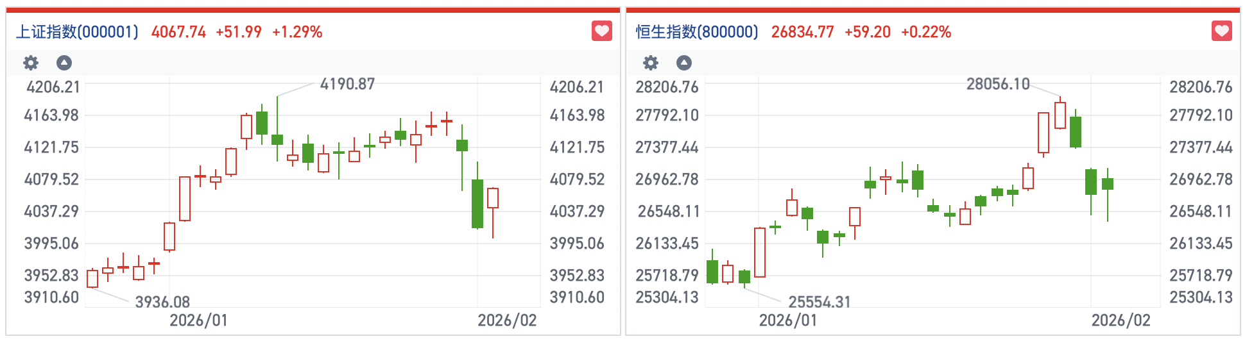Click the 4190.87 high point annotation
Screen dimensions: 1245x341
point(347,84)
